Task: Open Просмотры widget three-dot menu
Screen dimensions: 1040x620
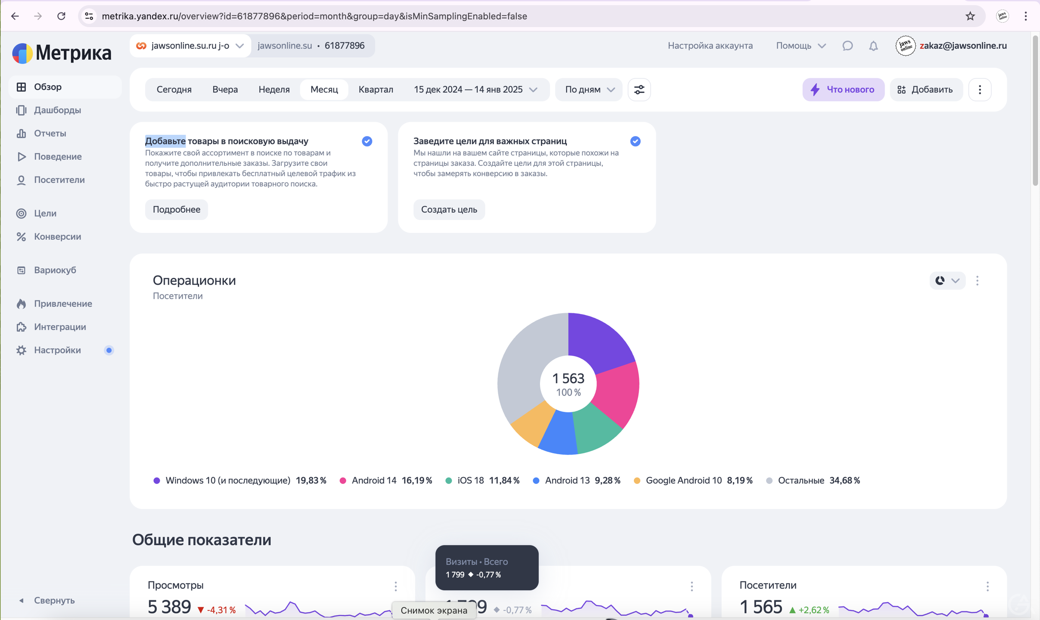Action: (396, 586)
